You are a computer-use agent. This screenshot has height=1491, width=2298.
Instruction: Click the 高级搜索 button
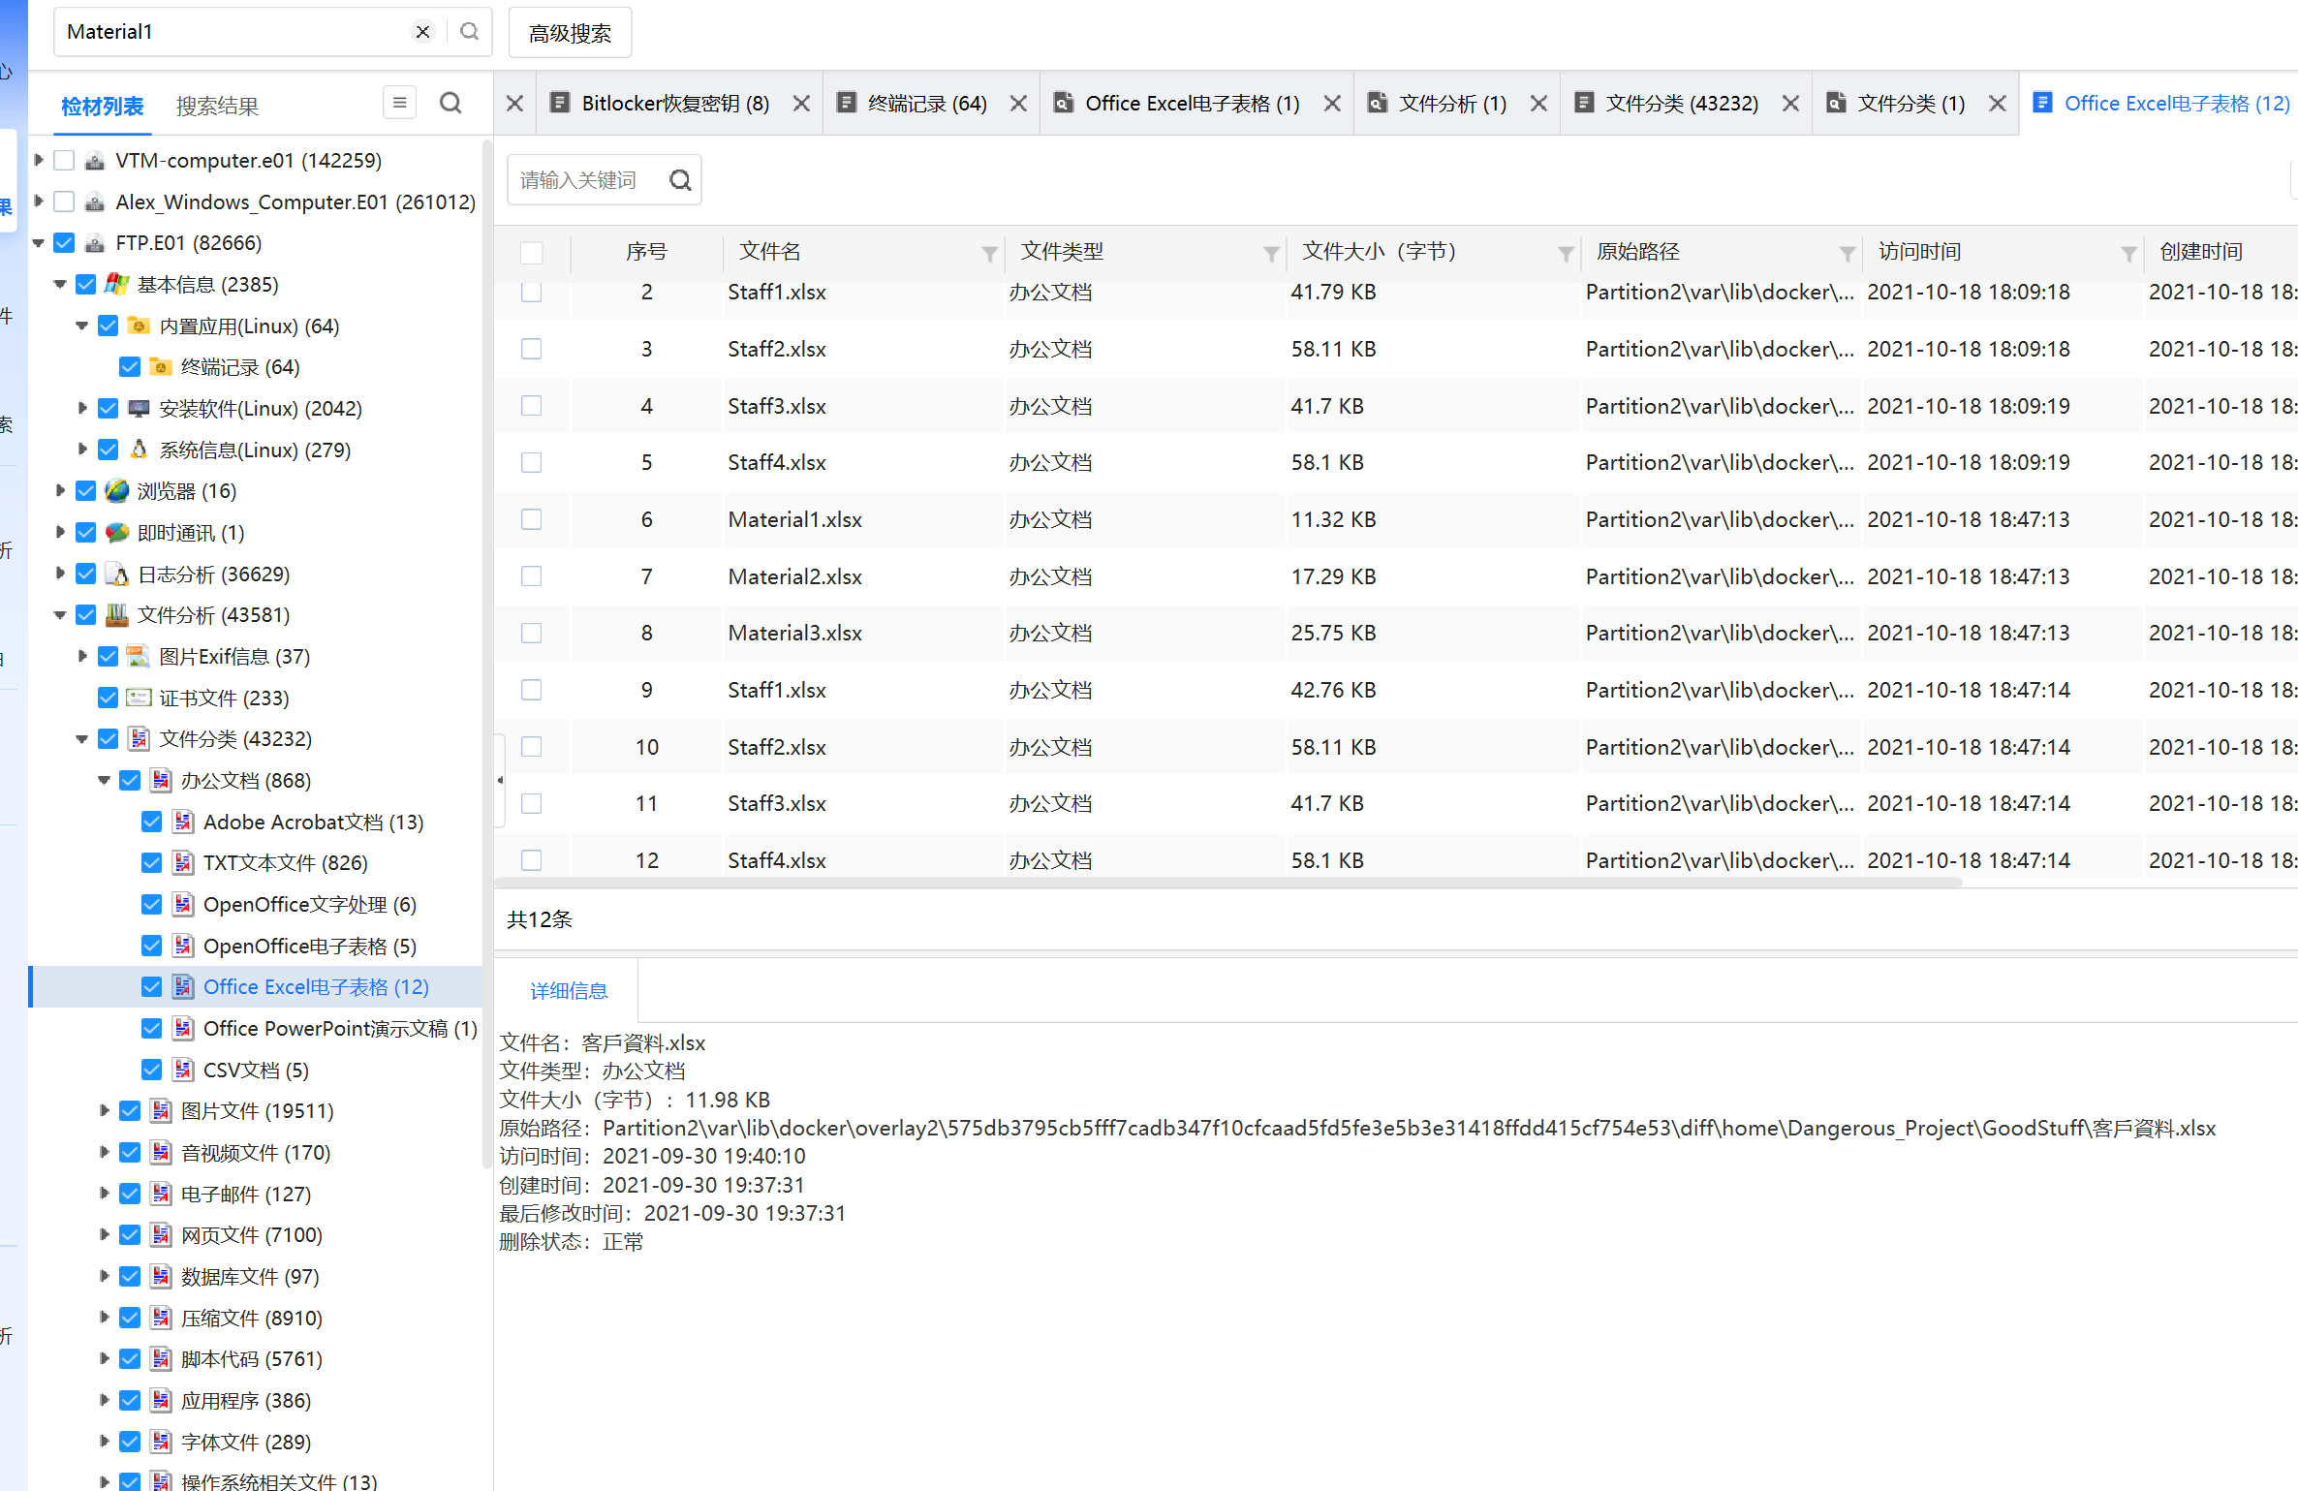570,34
